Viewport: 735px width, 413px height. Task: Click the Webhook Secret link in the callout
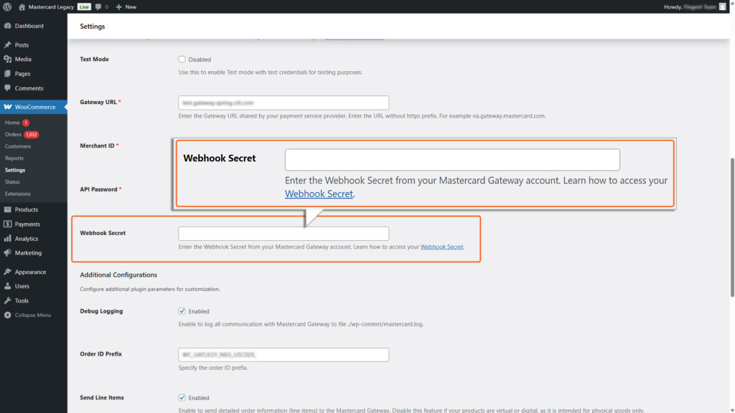click(319, 194)
